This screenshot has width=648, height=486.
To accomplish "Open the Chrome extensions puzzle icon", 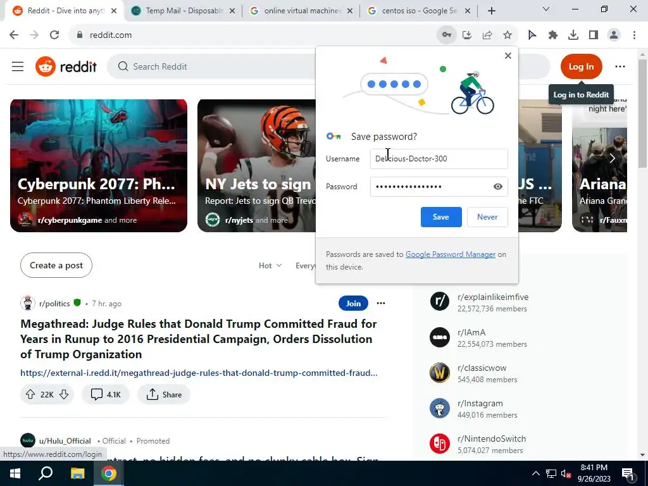I will point(553,35).
